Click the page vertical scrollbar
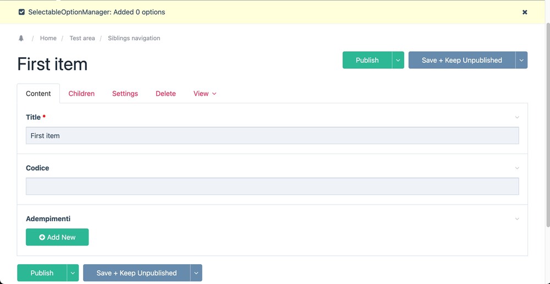This screenshot has width=550, height=284. tap(547, 121)
